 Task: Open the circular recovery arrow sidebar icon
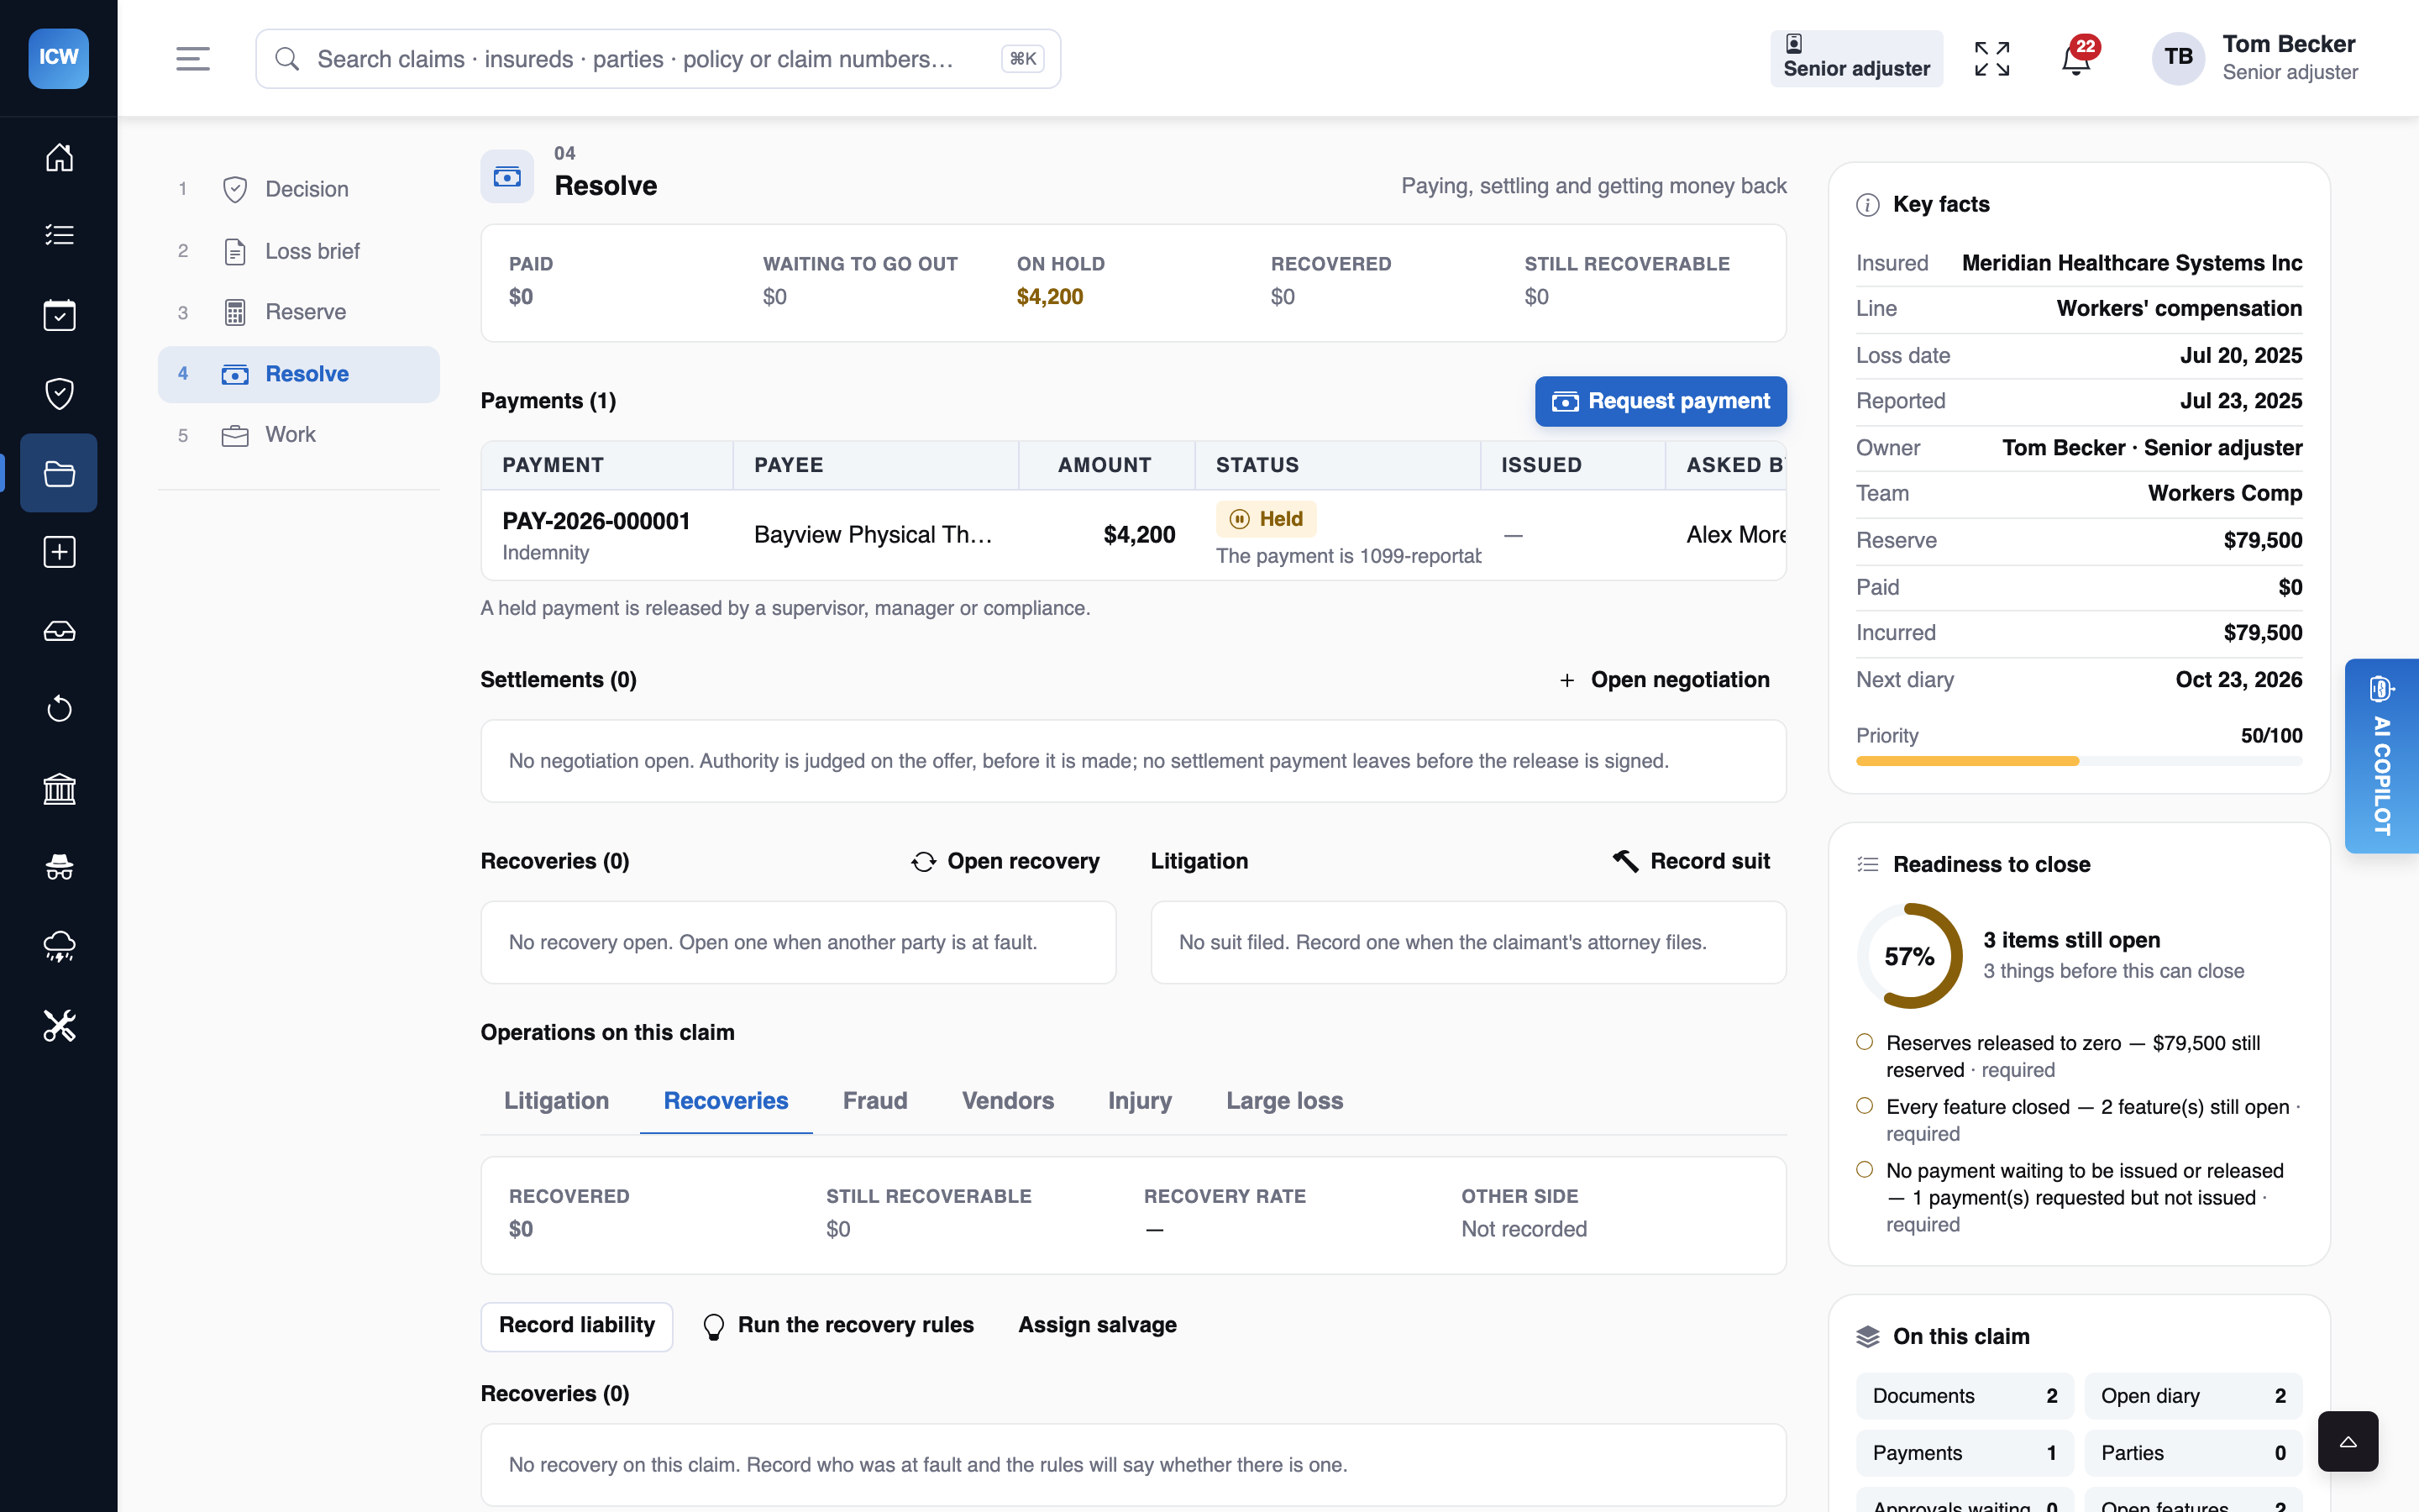[x=59, y=709]
